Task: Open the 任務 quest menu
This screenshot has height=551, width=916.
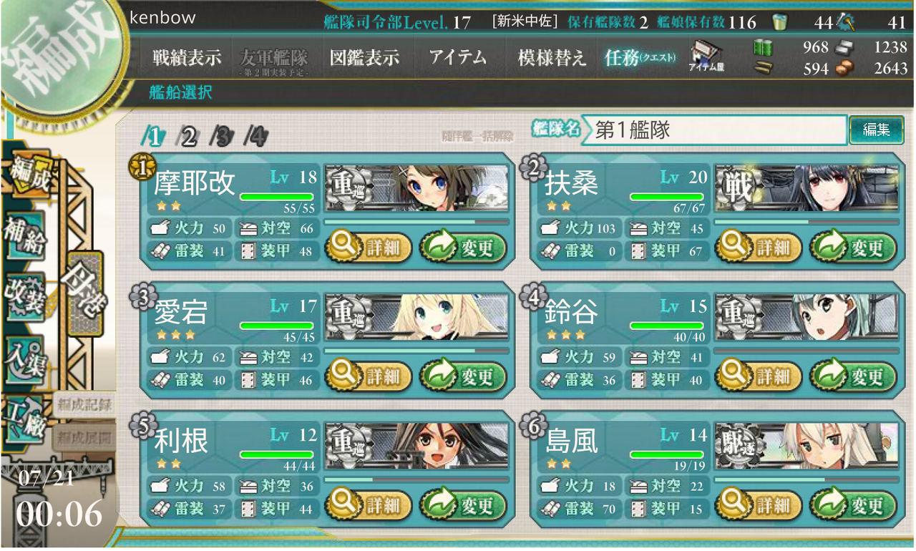Action: 640,58
